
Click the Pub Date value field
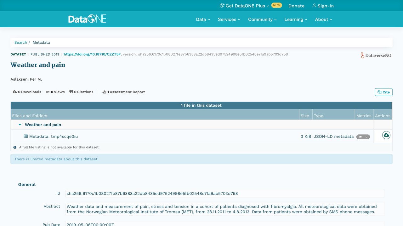tap(225, 224)
